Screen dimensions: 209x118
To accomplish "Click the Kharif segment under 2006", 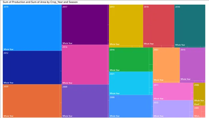I will [x=197, y=104].
